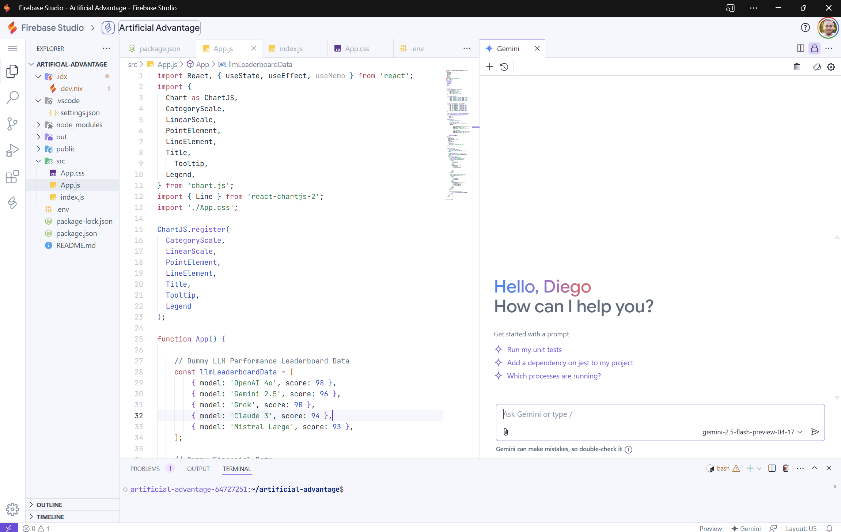Screen dimensions: 841x532
Task: Click Preview in the status bar
Action: 710,528
